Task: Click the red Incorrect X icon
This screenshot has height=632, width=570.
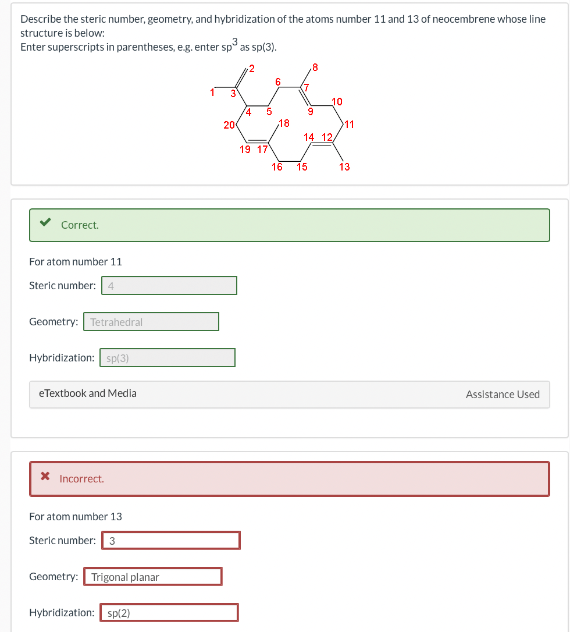Action: click(45, 476)
